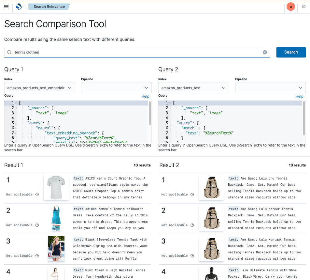The image size is (310, 280).
Task: Click the magnifier icon in the search bar
Action: 9,52
